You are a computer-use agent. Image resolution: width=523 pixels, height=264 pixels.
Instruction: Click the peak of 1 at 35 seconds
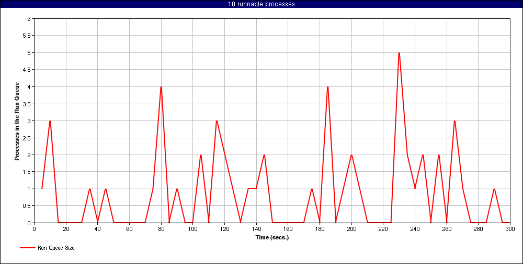[90, 189]
